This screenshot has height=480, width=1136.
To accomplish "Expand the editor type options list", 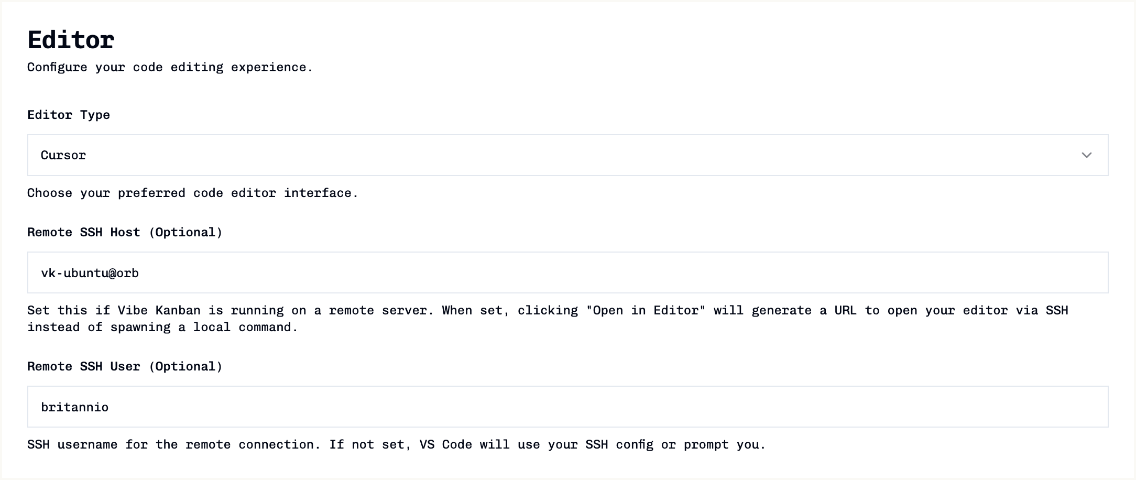I will (567, 155).
